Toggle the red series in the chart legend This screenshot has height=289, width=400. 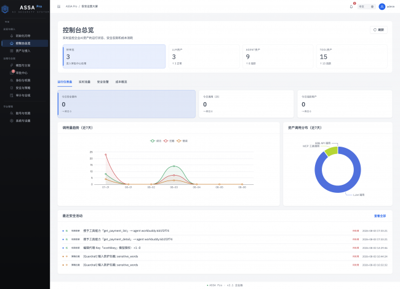pos(169,140)
